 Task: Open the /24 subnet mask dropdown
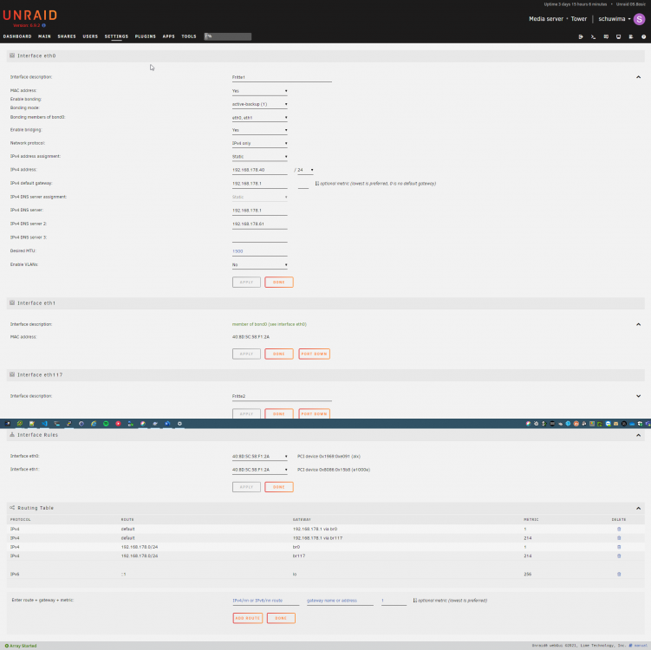coord(305,170)
